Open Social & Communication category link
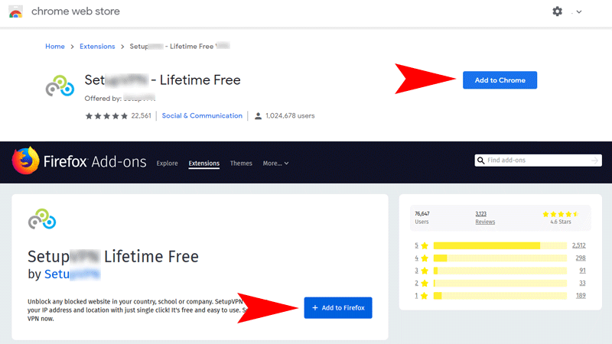 pos(202,116)
